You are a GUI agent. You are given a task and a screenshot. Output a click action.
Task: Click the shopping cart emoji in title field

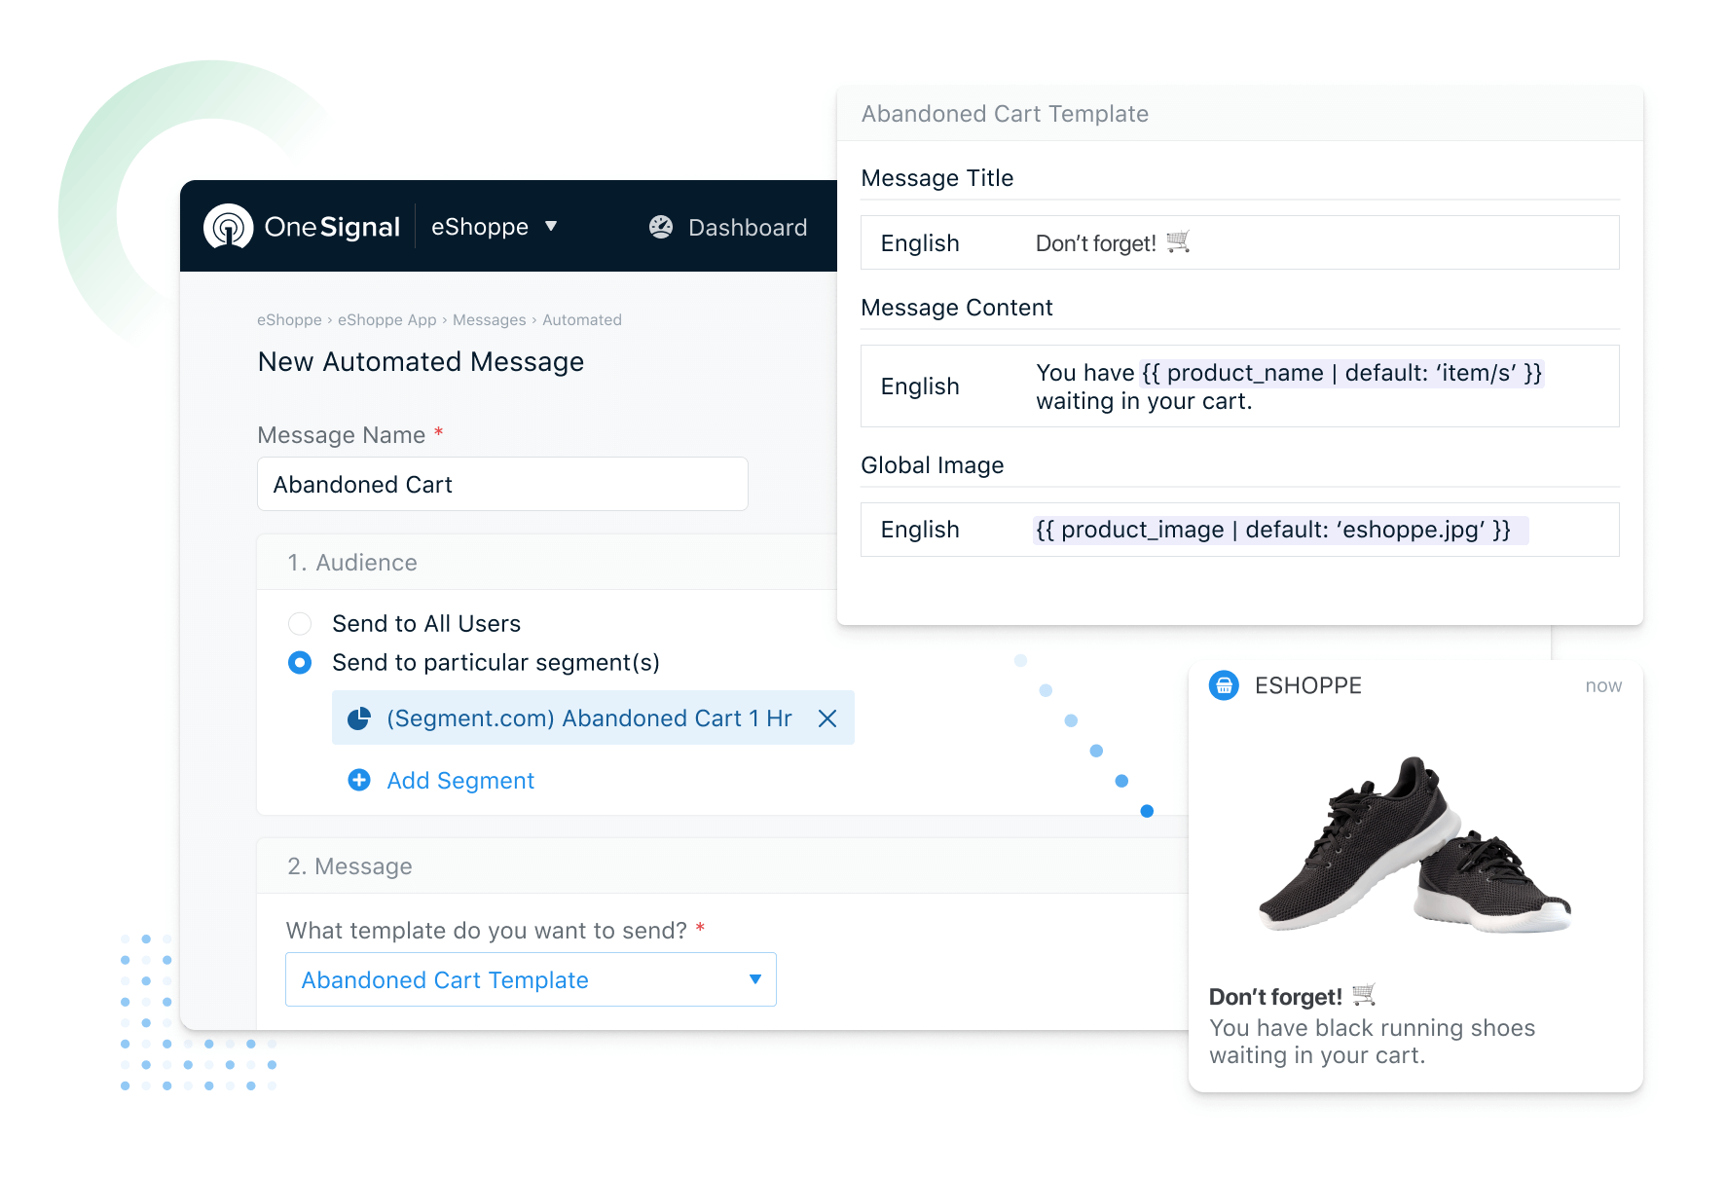1178,241
